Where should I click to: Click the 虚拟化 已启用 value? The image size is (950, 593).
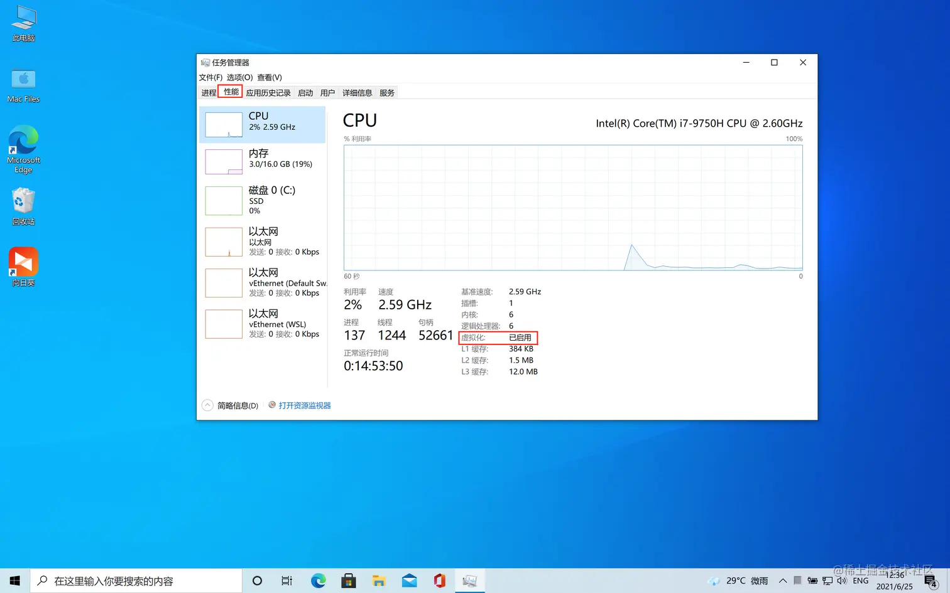pyautogui.click(x=520, y=338)
